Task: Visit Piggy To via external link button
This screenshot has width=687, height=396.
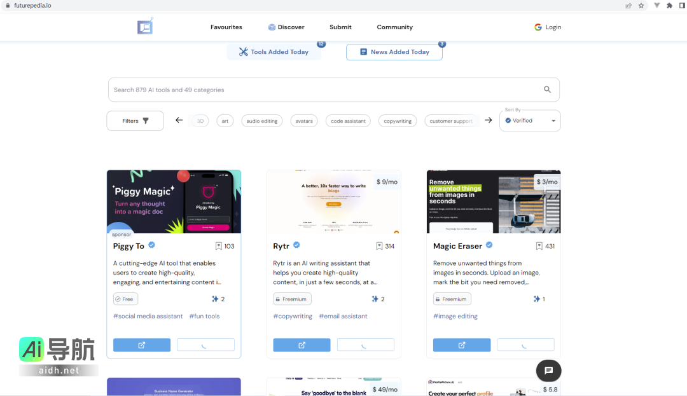Action: 142,345
